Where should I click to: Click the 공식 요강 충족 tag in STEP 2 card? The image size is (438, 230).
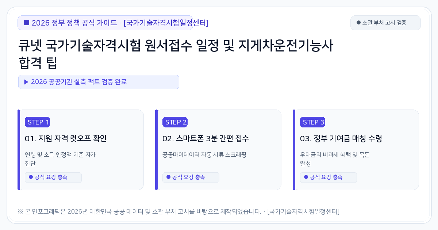click(191, 177)
